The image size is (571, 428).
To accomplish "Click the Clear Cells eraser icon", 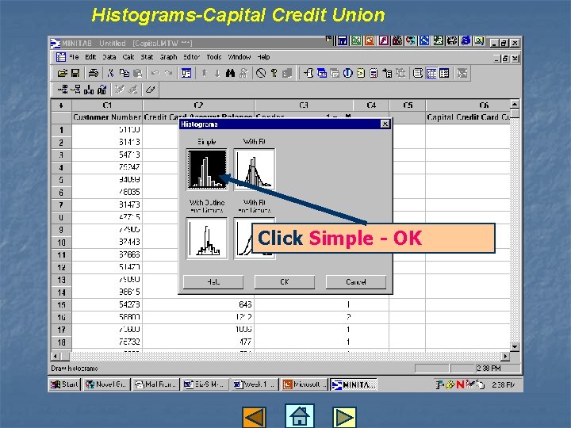I will point(150,89).
